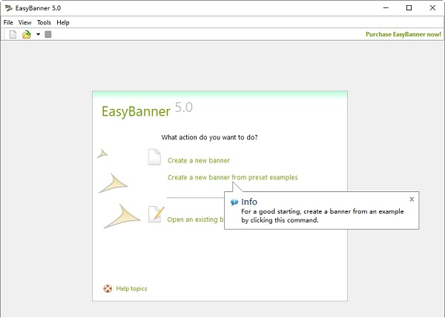Click the pencil document icon beside Open existing
This screenshot has height=330, width=445.
click(156, 214)
